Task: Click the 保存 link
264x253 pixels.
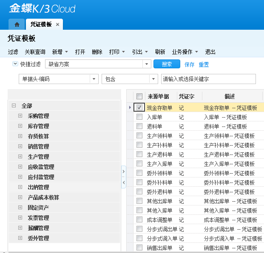Action: pyautogui.click(x=189, y=65)
